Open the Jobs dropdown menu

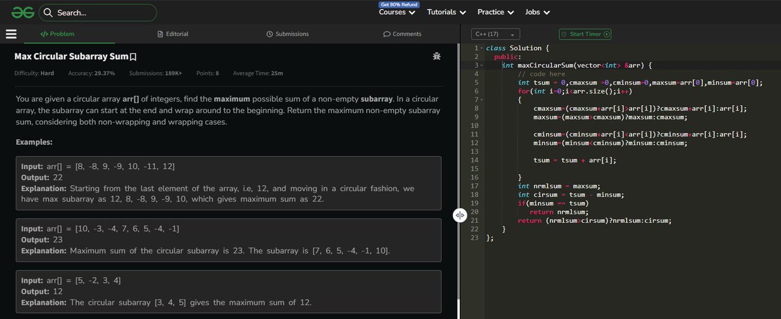[x=538, y=12]
